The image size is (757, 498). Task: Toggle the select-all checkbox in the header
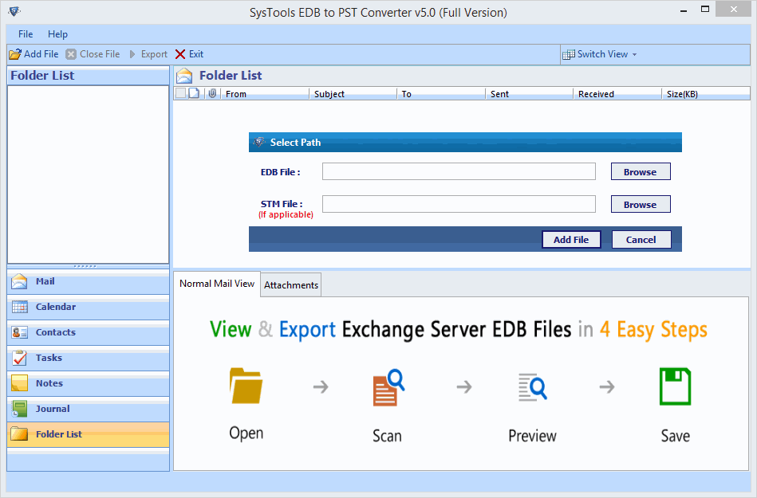pos(180,93)
